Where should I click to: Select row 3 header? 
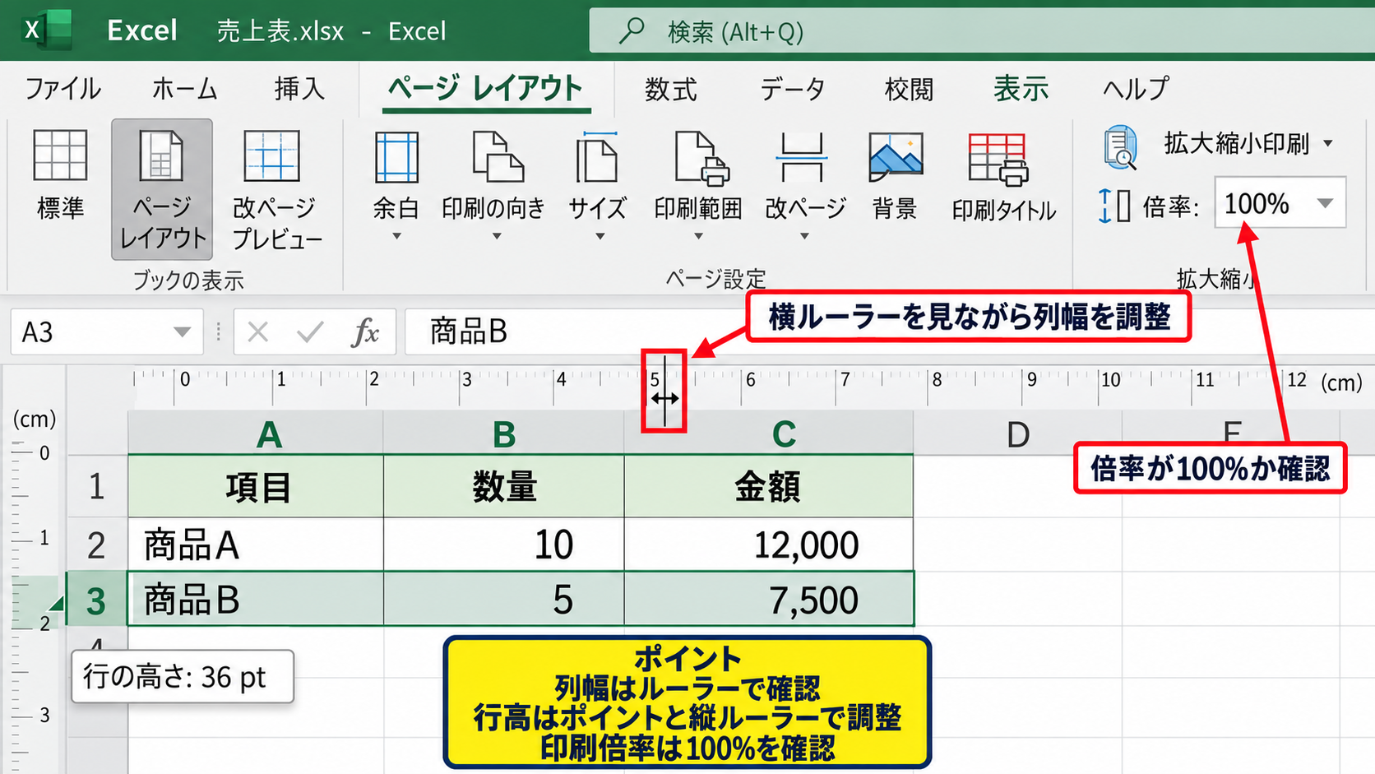[x=96, y=599]
